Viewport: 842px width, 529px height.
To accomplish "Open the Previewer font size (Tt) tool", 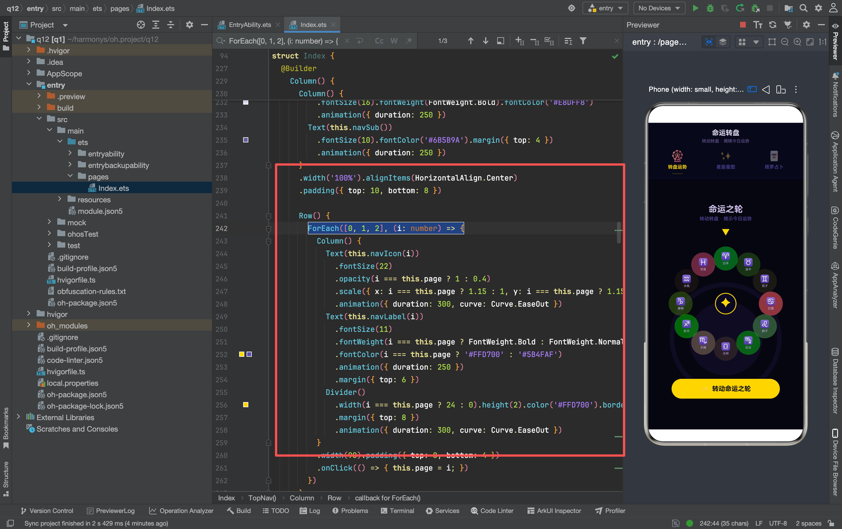I will coord(758,25).
